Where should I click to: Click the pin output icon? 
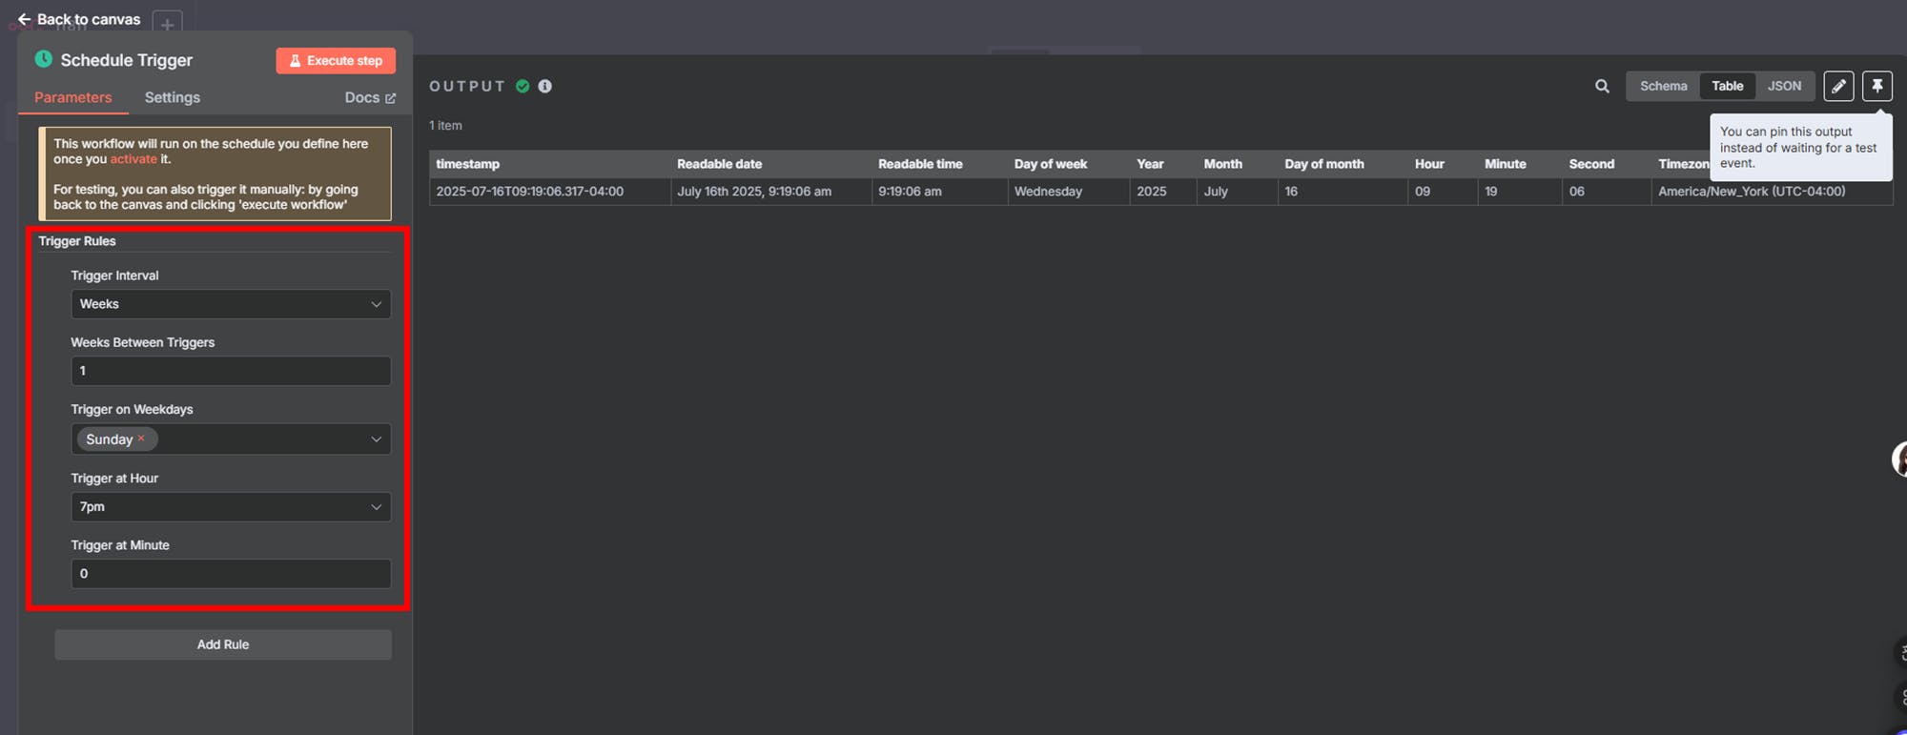(x=1876, y=87)
